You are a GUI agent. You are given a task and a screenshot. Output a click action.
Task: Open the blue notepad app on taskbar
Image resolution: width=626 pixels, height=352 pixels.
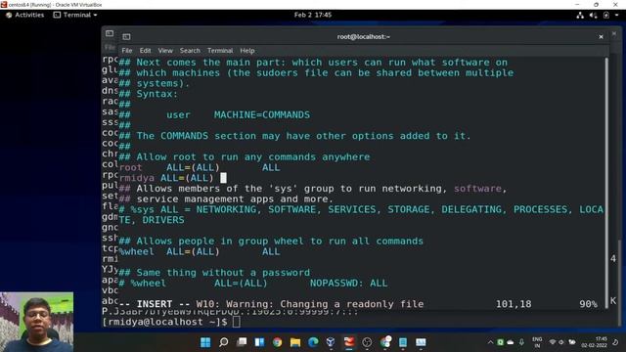(403, 342)
